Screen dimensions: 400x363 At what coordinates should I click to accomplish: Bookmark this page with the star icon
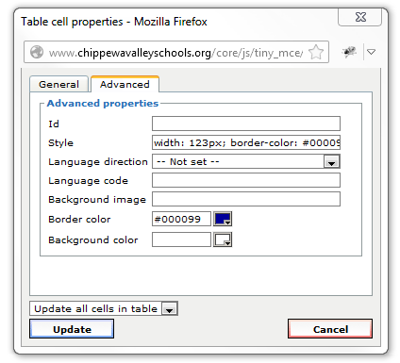(316, 52)
